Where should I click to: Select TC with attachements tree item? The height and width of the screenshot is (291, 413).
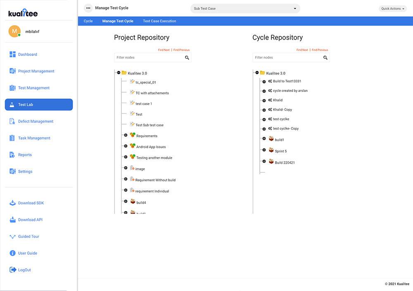(x=152, y=93)
